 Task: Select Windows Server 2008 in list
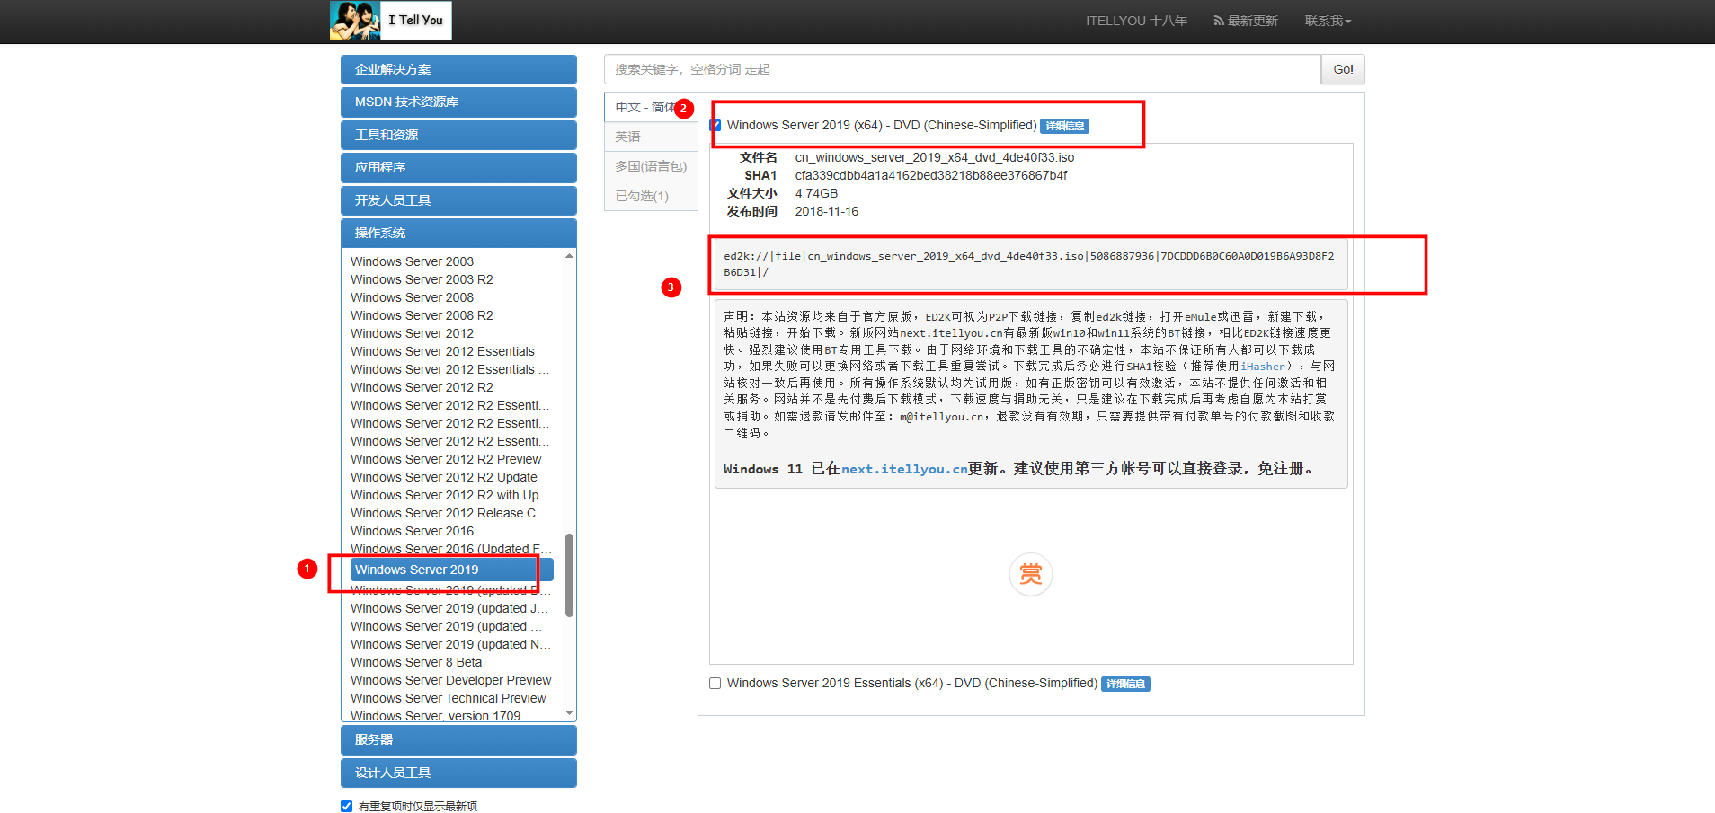[x=412, y=297]
